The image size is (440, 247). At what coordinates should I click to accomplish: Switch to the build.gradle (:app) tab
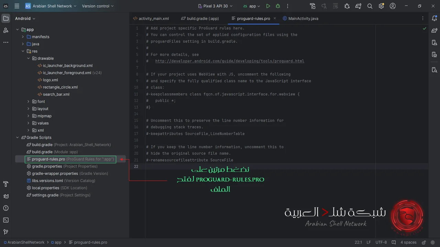[200, 19]
